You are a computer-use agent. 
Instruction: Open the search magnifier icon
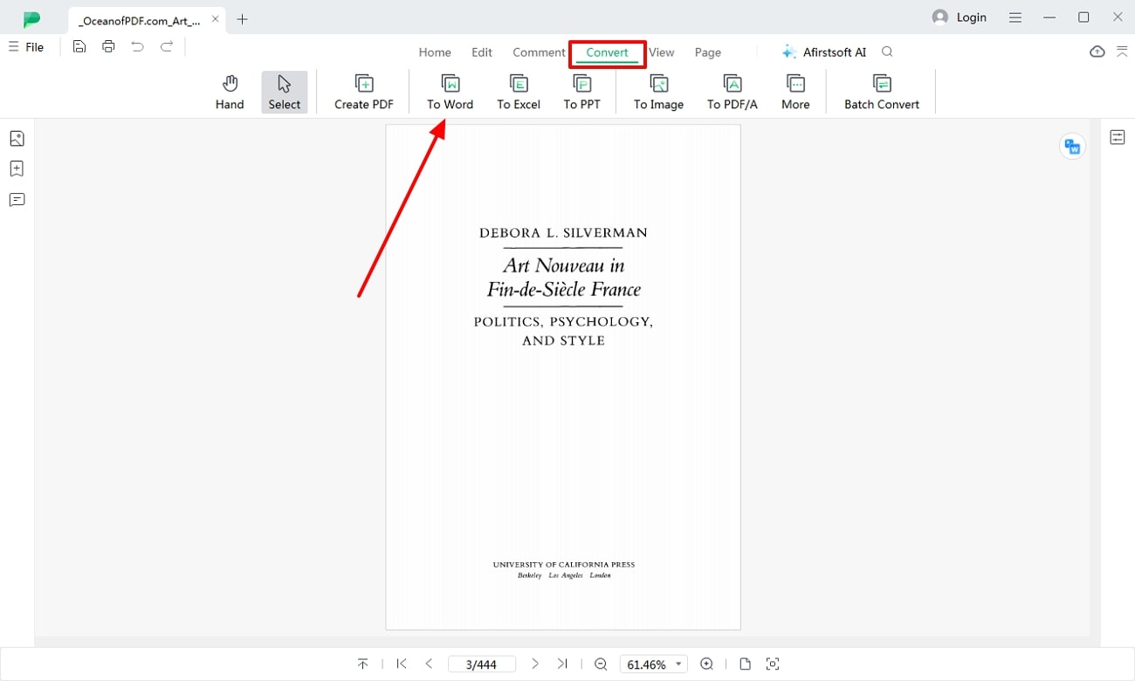887,52
